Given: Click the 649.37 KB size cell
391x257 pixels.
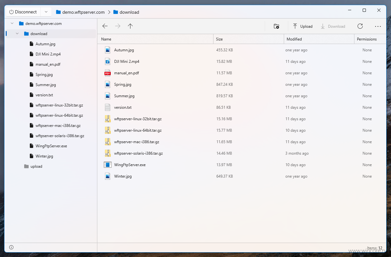Looking at the screenshot, I should tap(225, 176).
